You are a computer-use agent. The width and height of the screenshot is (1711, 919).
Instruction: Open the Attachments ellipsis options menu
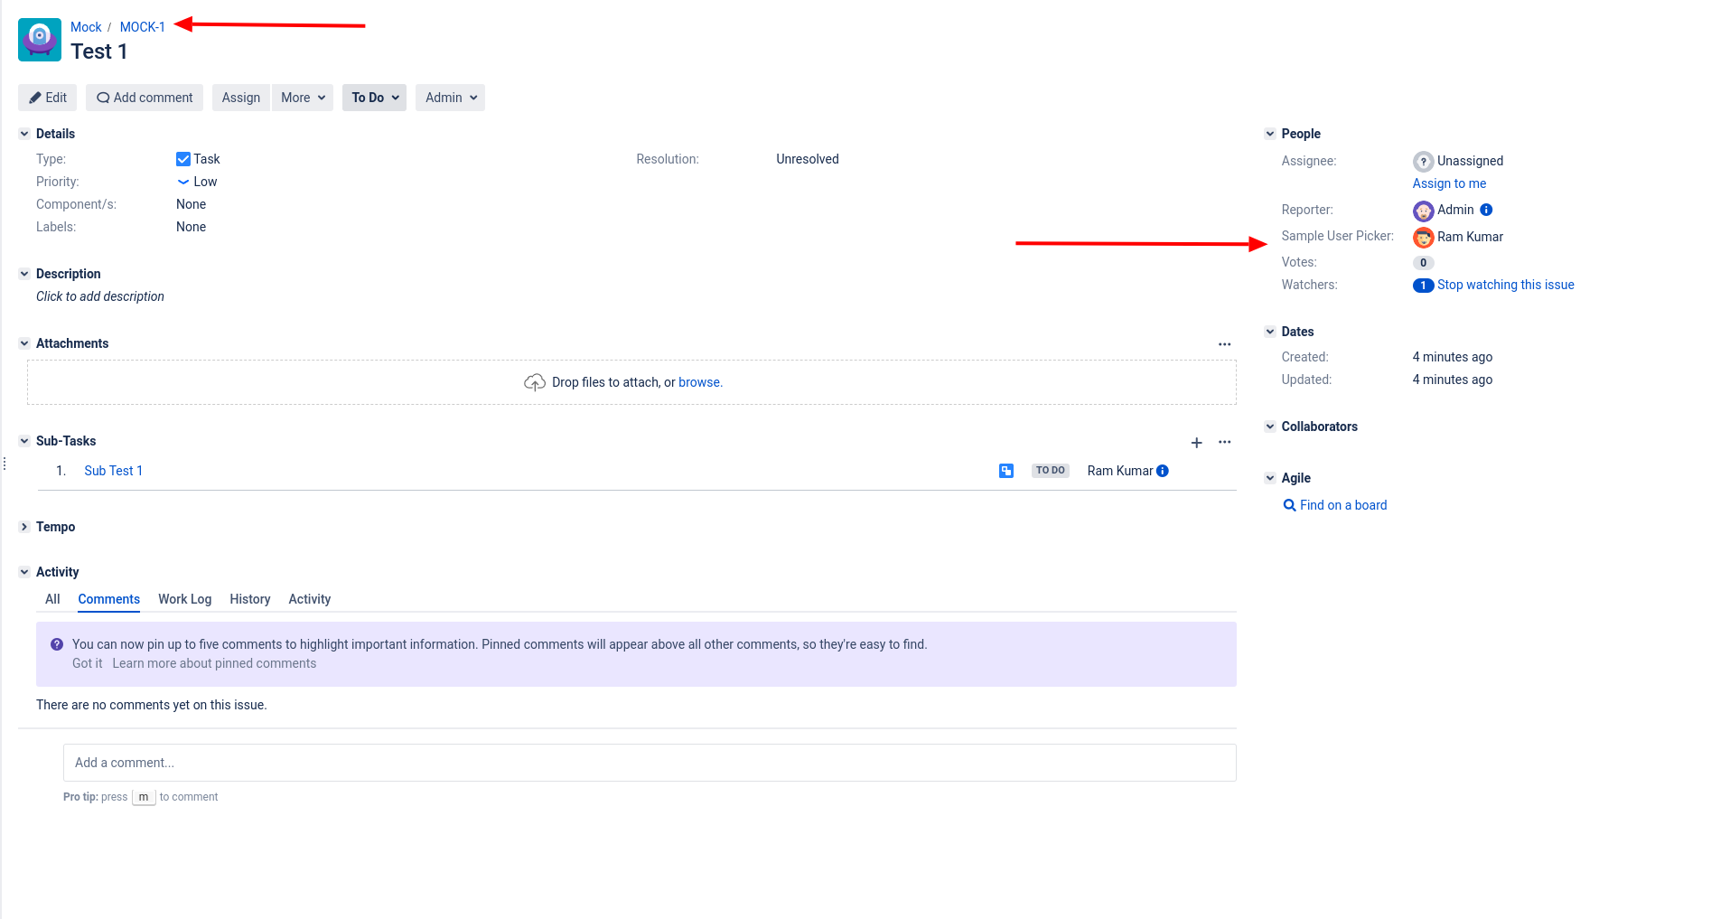coord(1225,344)
